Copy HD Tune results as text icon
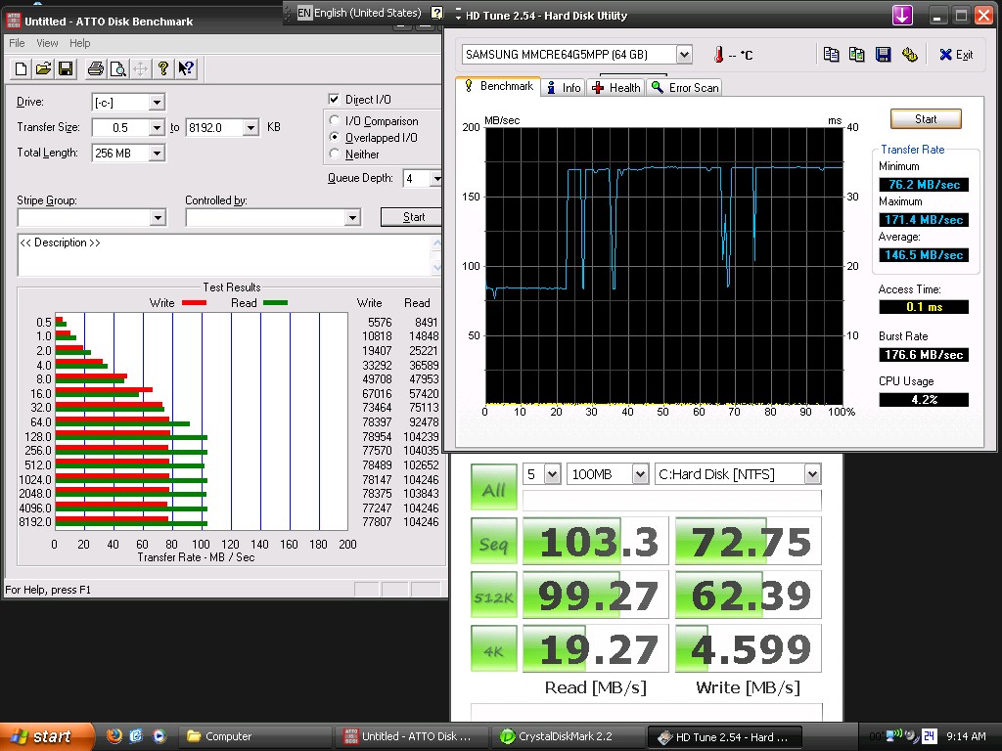 pyautogui.click(x=832, y=55)
